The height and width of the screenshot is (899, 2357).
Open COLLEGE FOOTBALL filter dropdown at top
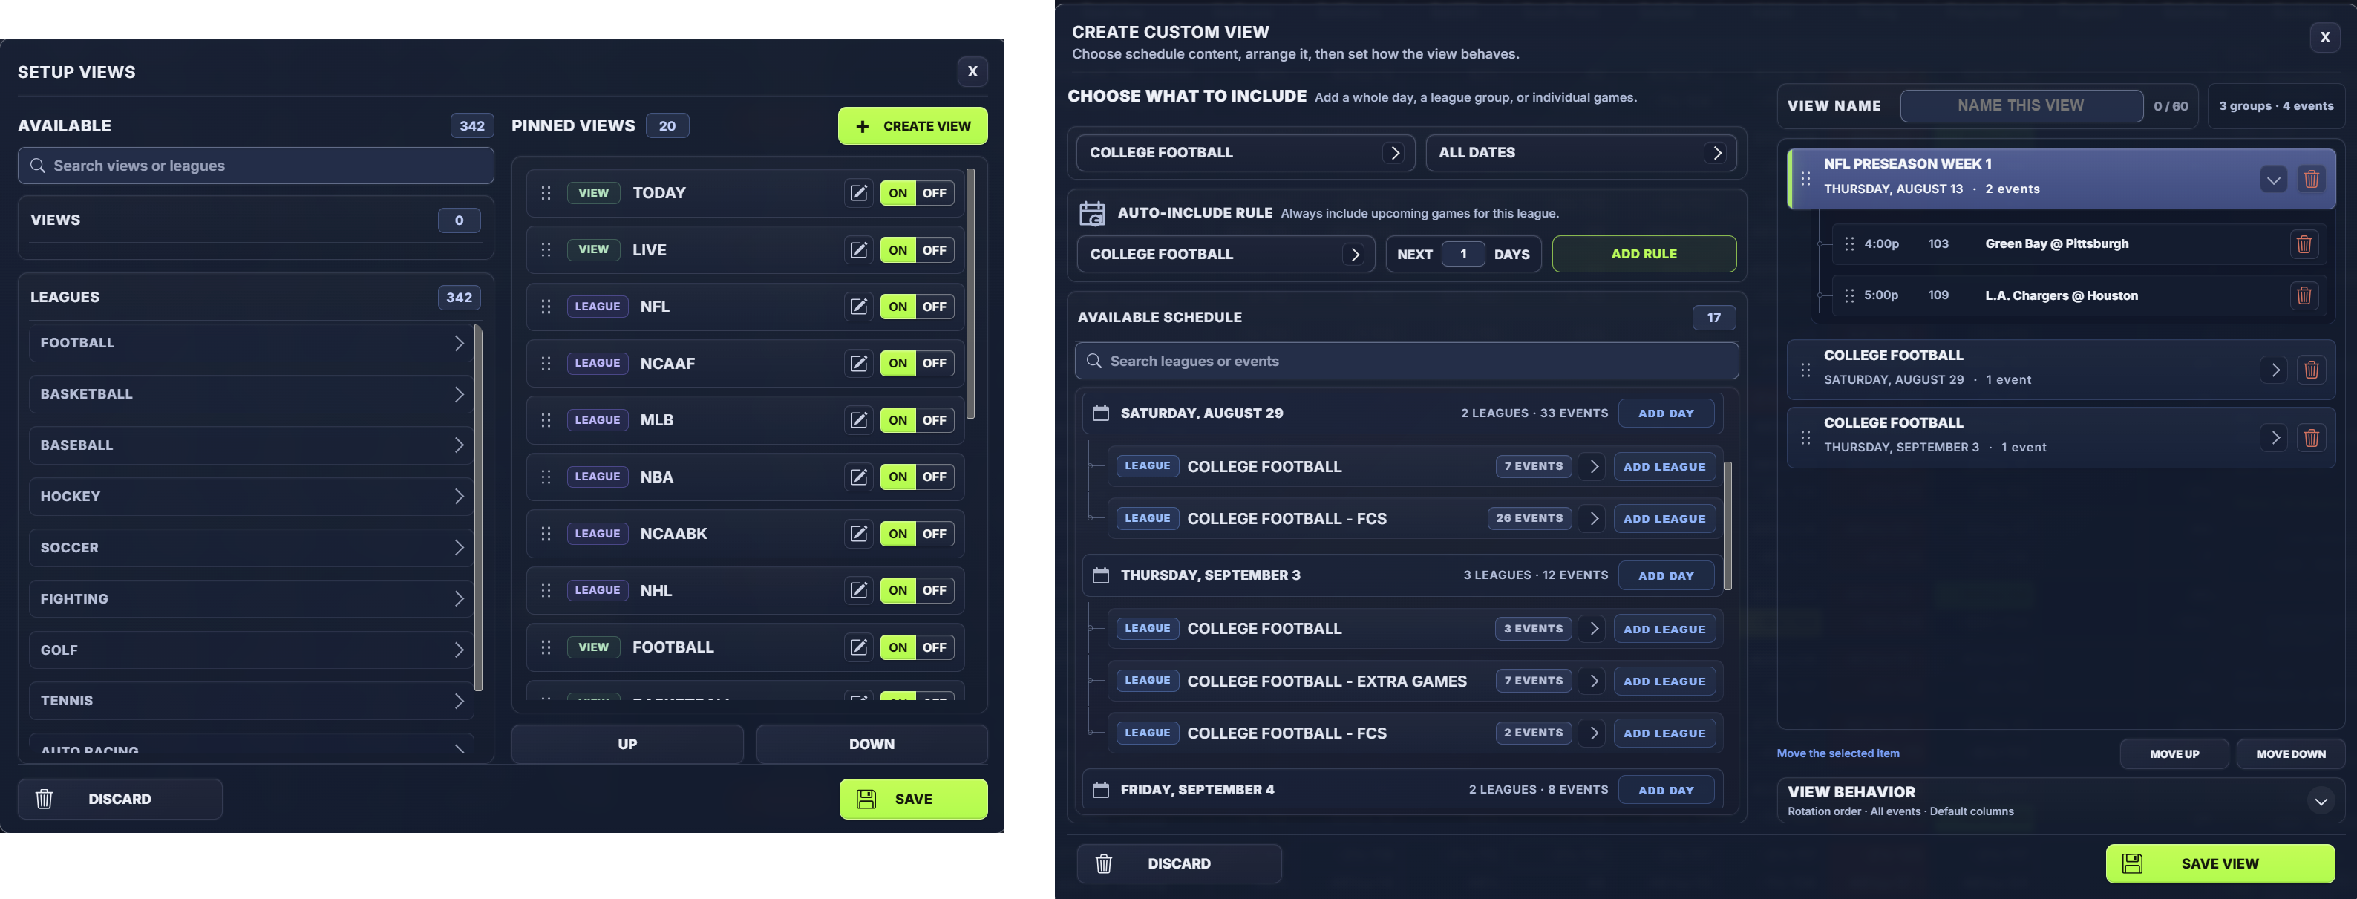click(1245, 153)
